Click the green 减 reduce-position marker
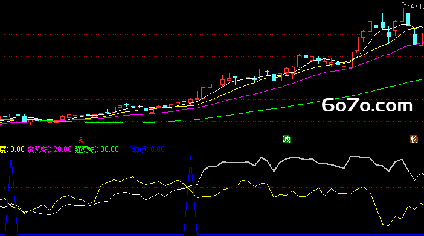This screenshot has width=424, height=236. click(286, 140)
